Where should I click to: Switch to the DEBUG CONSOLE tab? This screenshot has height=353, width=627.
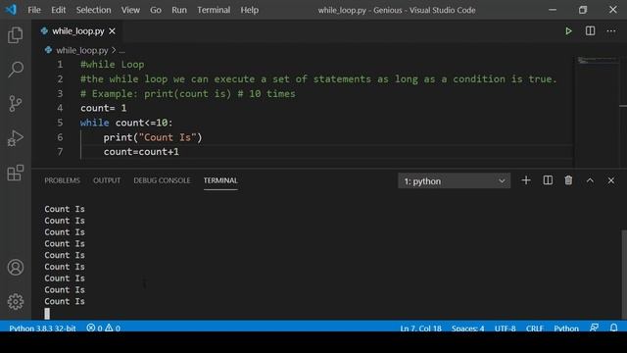coord(162,180)
